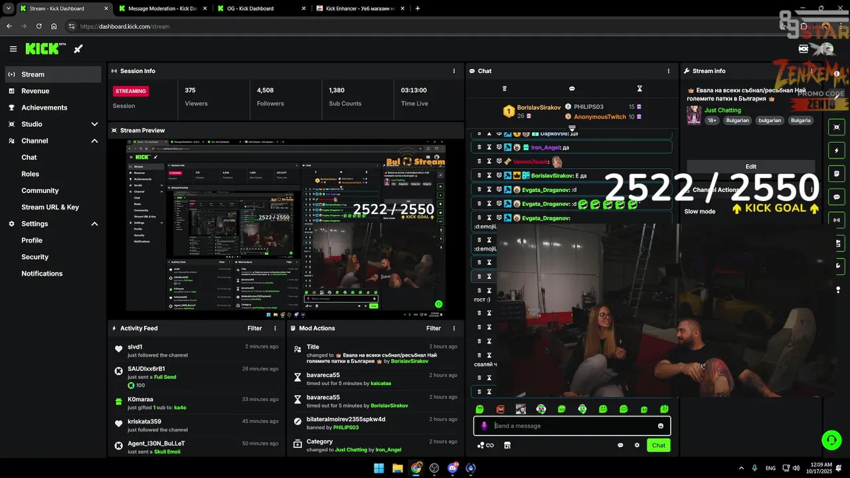Image resolution: width=850 pixels, height=478 pixels.
Task: Open a new browser tab
Action: tap(417, 9)
